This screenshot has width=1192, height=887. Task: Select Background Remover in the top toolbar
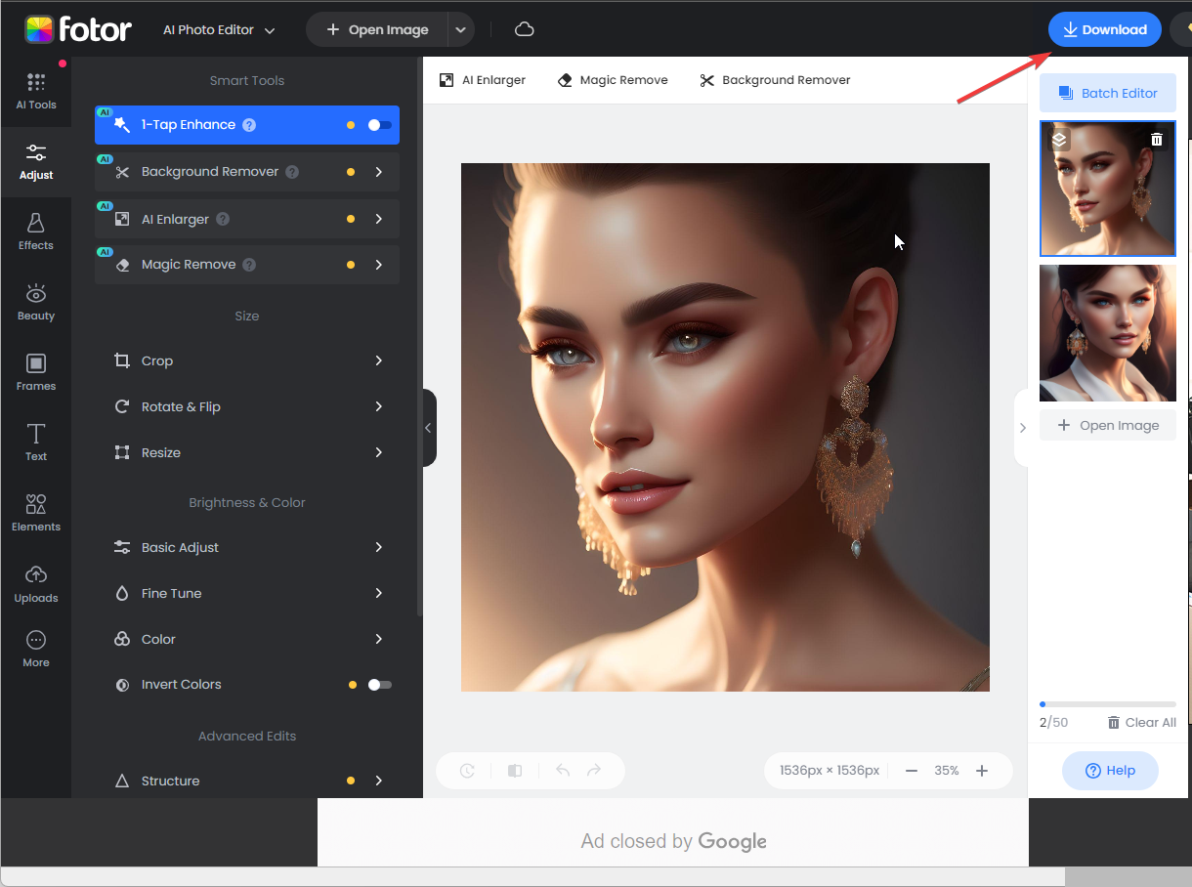point(776,80)
